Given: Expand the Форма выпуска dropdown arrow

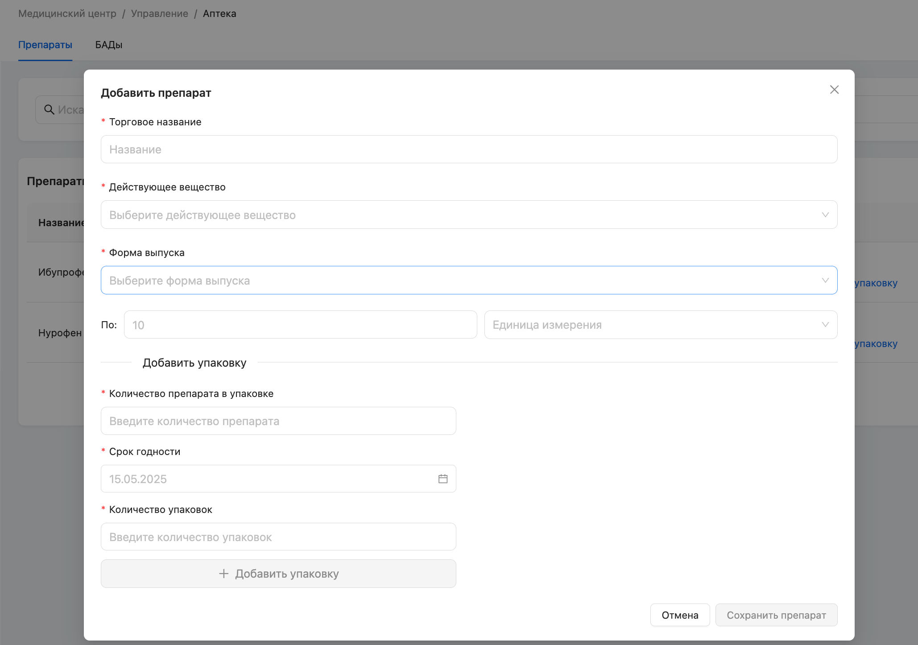Looking at the screenshot, I should click(825, 281).
